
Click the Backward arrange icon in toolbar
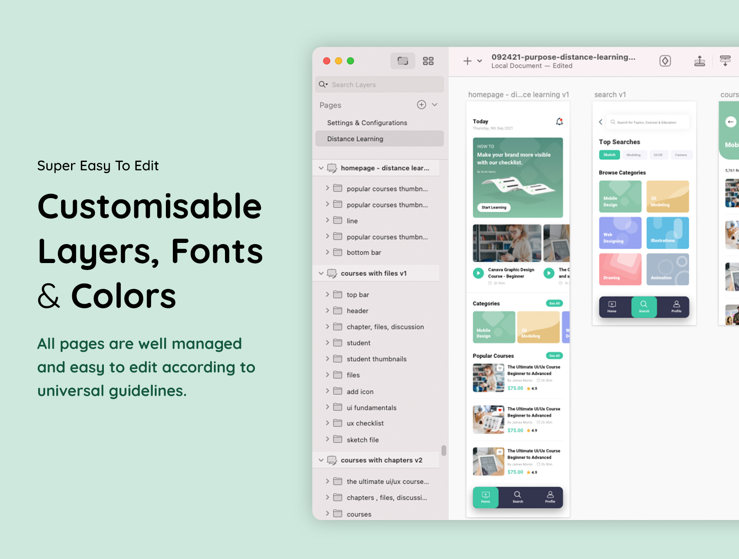pyautogui.click(x=725, y=61)
